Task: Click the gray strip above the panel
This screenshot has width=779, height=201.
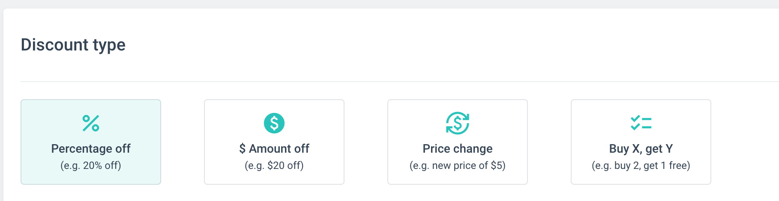Action: 386,4
